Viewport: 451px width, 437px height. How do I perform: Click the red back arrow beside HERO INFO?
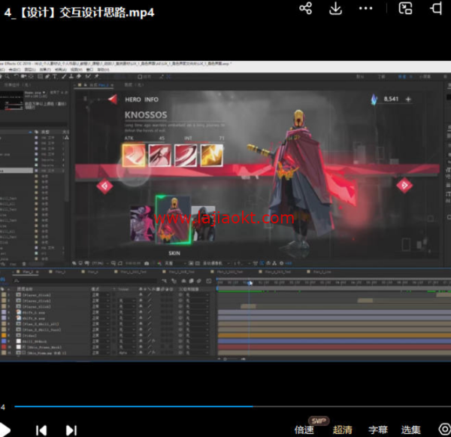113,99
